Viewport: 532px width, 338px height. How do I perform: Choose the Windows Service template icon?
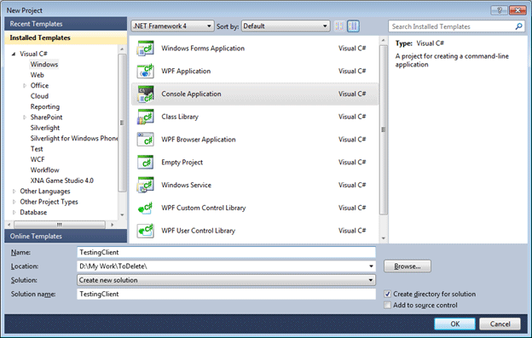pos(145,185)
